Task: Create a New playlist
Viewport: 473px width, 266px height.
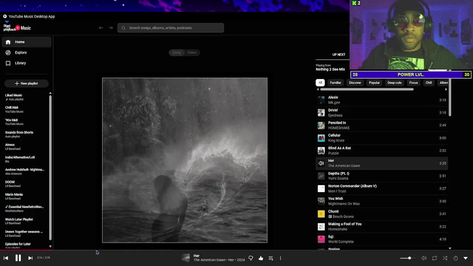Action: [26, 83]
